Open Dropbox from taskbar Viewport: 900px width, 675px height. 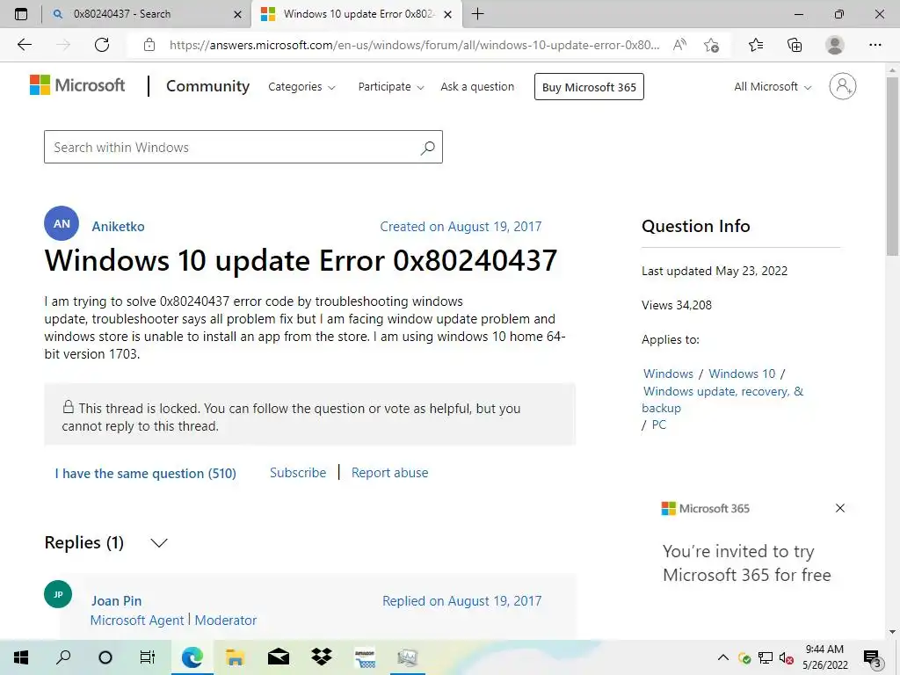pos(322,657)
